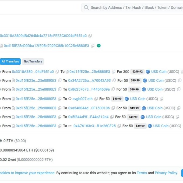
Task: Click small label icon before 0xA76163c3
Action: click(70, 126)
